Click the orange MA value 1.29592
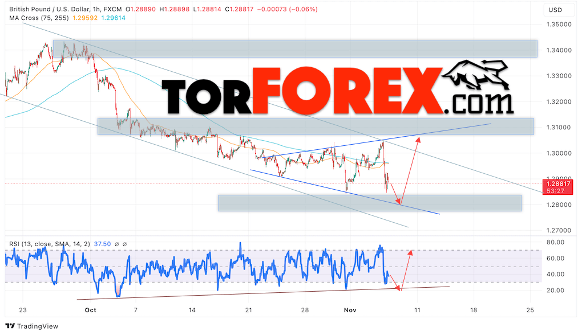This screenshot has height=335, width=582. pyautogui.click(x=85, y=18)
